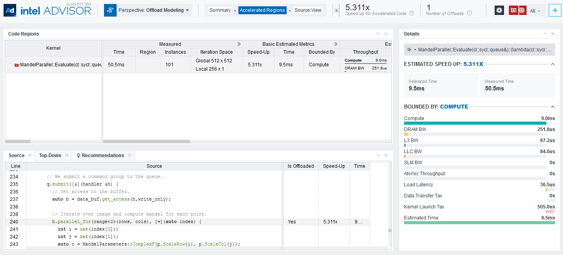Open the All filter dropdown
The width and height of the screenshot is (563, 255).
click(535, 11)
